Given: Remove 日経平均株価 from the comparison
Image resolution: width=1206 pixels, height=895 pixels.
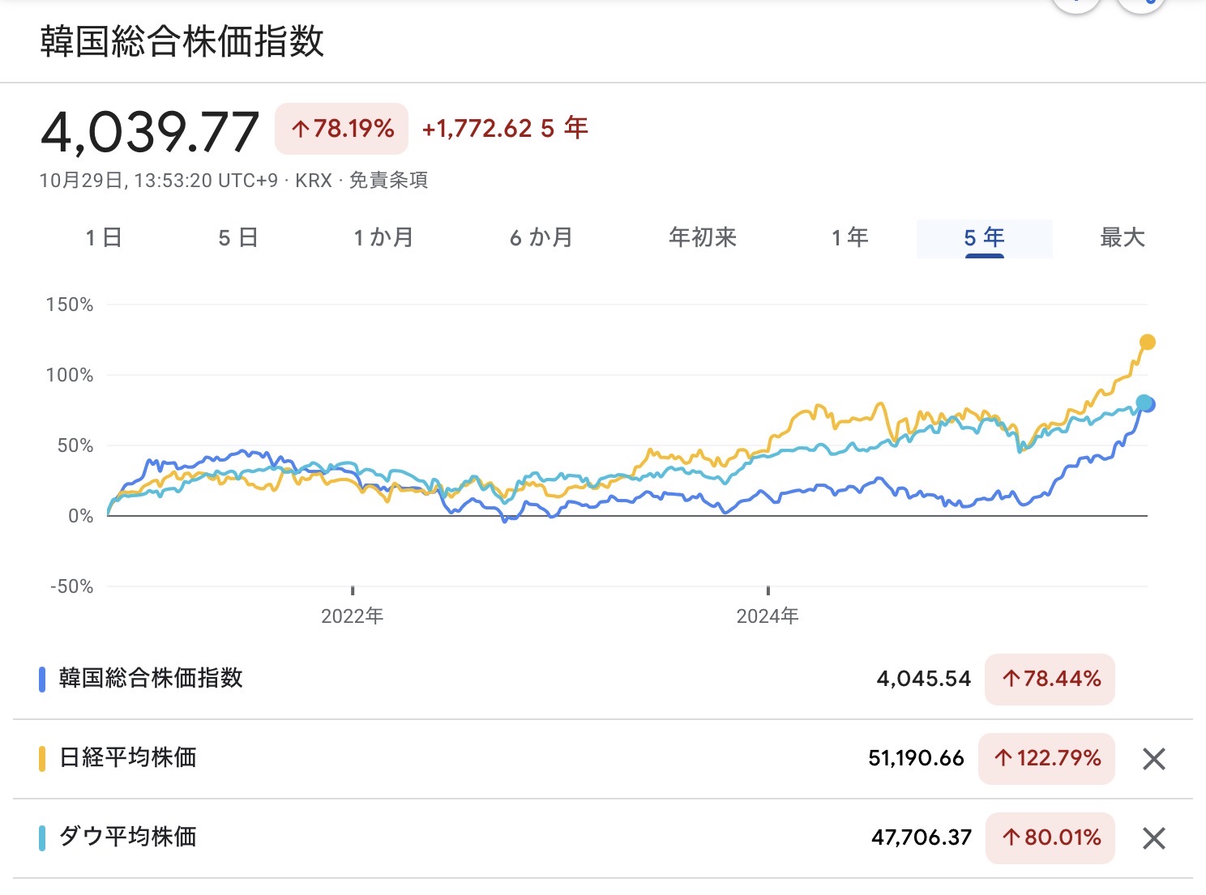Looking at the screenshot, I should coord(1153,759).
